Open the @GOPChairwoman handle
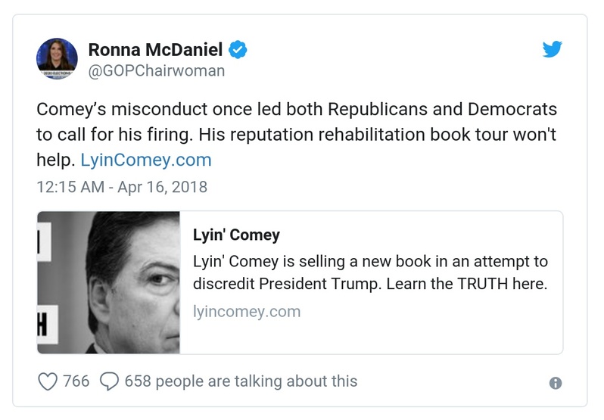 pyautogui.click(x=157, y=71)
